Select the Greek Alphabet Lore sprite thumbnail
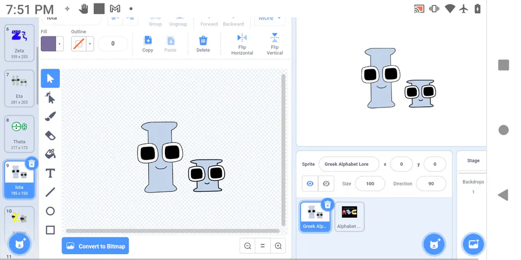The width and height of the screenshot is (521, 260). 315,217
